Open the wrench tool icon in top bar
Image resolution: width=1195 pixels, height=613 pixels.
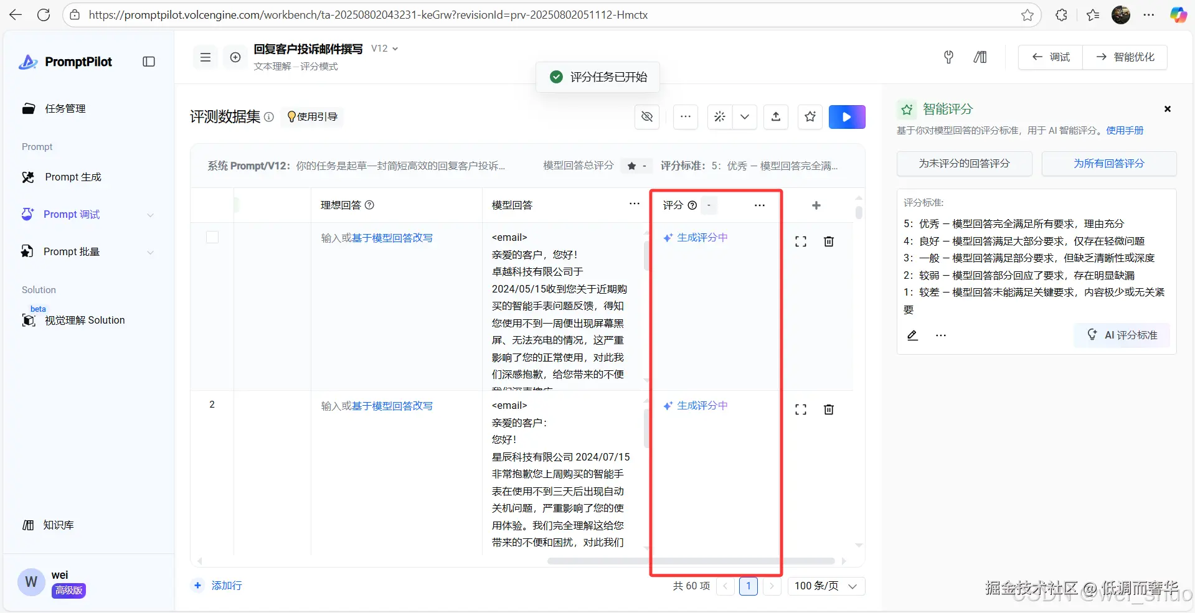948,57
